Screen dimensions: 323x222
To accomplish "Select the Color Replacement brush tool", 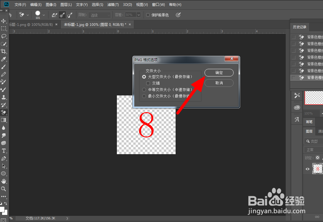I will tap(4, 82).
